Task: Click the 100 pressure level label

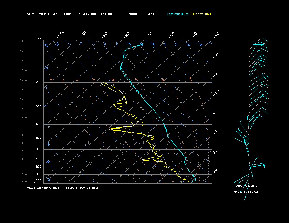Action: point(39,40)
